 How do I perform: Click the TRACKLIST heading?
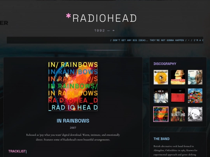[17, 151]
